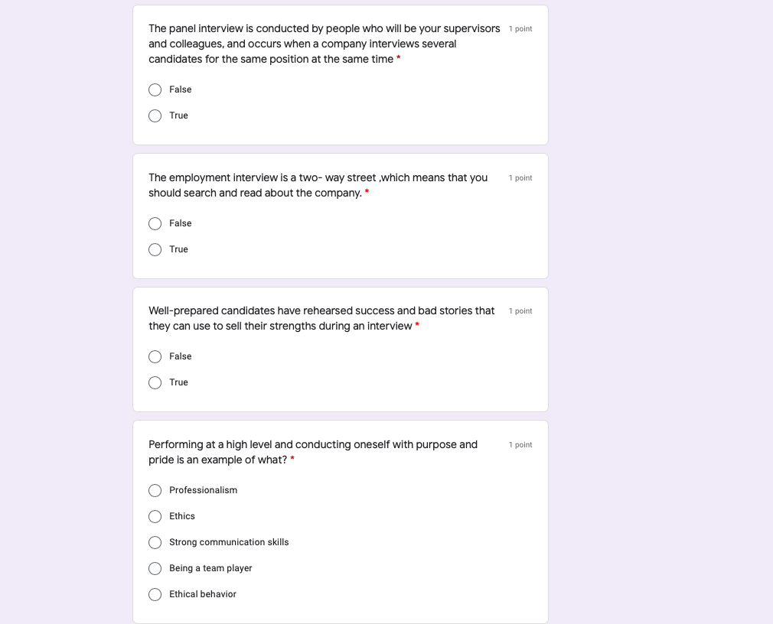Image resolution: width=773 pixels, height=624 pixels.
Task: Pick Strong communication skills answer
Action: pos(155,542)
